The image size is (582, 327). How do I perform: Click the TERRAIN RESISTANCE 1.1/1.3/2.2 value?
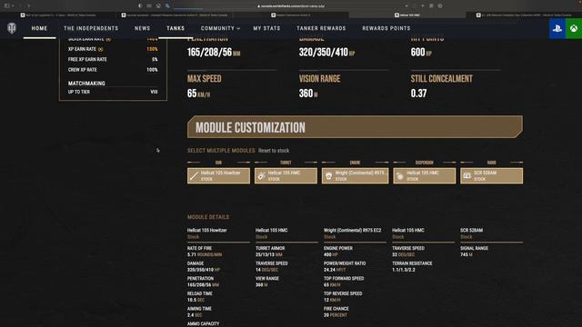[x=404, y=270]
